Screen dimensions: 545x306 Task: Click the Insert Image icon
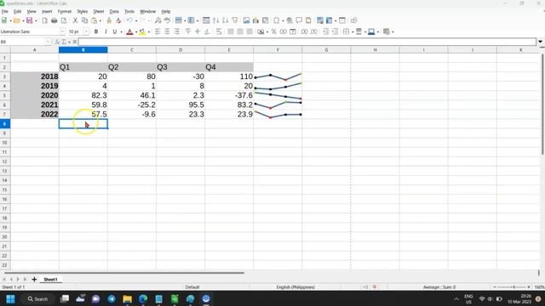click(x=246, y=20)
